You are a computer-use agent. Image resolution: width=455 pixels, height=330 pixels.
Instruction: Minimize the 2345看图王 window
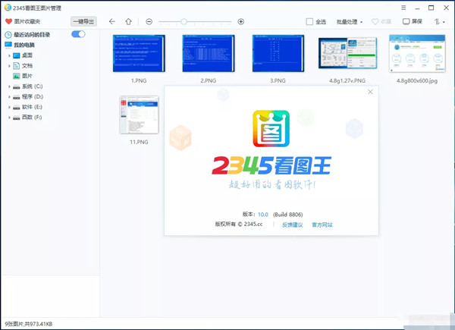(x=417, y=8)
